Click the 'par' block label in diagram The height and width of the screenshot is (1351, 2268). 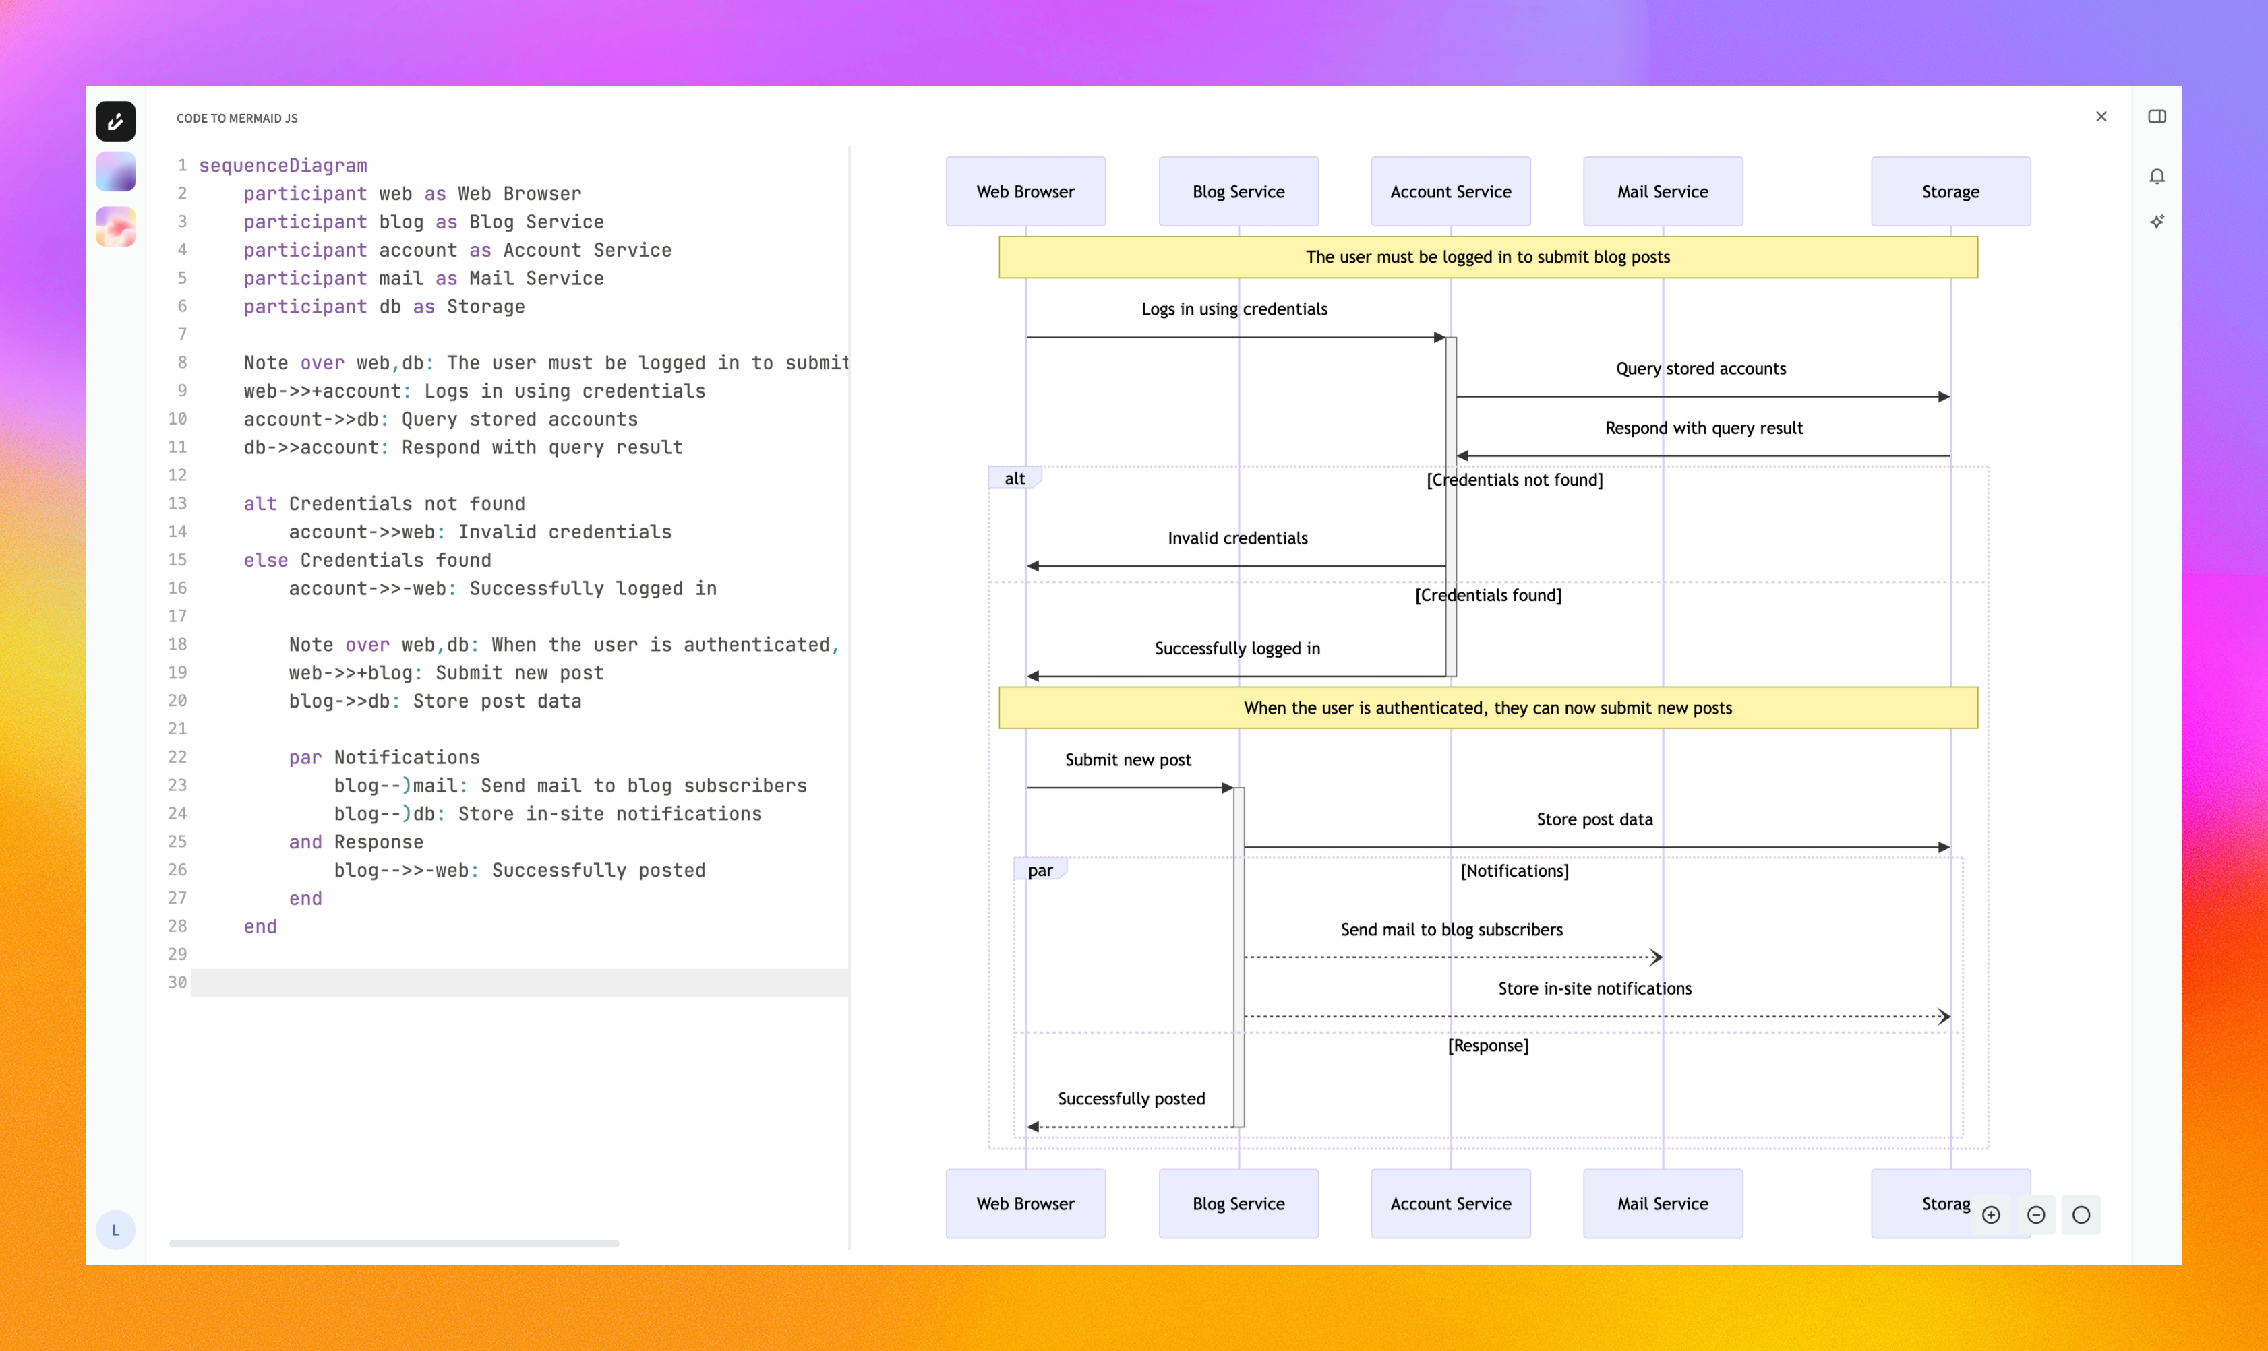(1040, 871)
